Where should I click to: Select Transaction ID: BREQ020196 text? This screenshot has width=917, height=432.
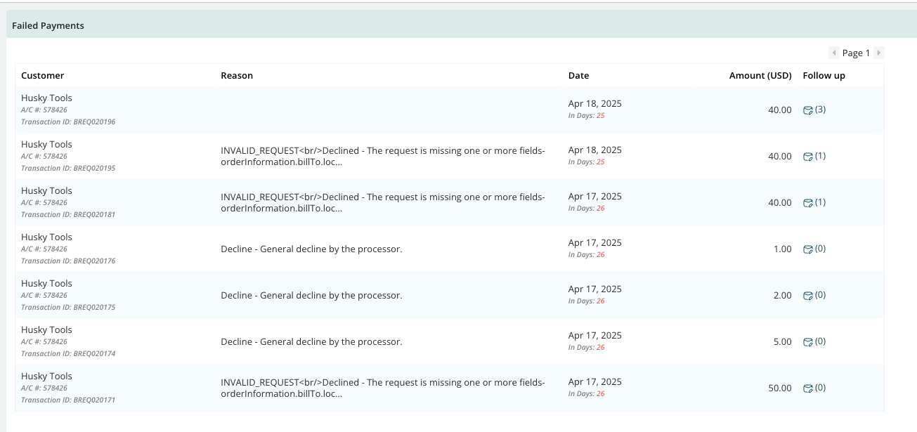pyautogui.click(x=68, y=122)
